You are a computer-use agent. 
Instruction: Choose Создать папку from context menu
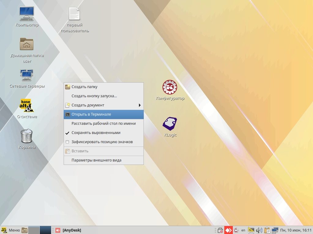84,87
